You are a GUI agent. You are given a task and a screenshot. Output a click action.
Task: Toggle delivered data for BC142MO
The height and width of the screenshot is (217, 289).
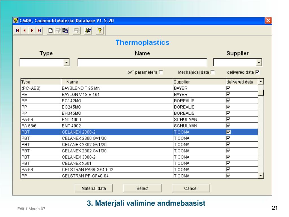(x=228, y=101)
